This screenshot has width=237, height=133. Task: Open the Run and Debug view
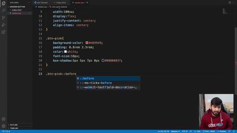3,25
